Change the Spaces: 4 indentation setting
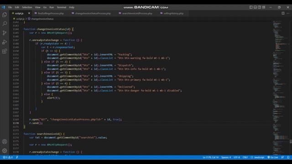This screenshot has width=292, height=164. (x=226, y=157)
